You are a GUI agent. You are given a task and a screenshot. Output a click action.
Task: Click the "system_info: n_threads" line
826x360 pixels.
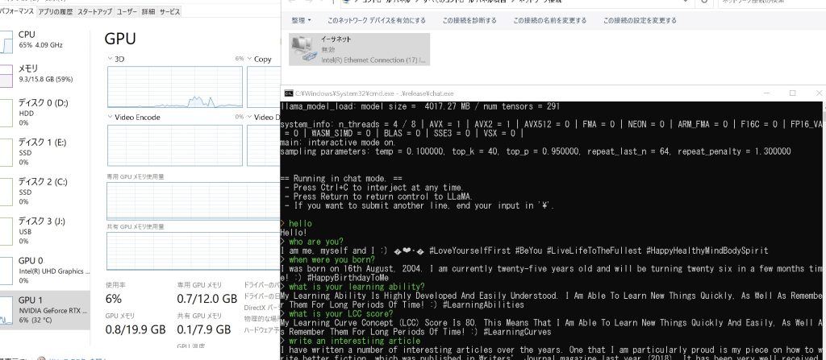(551, 124)
